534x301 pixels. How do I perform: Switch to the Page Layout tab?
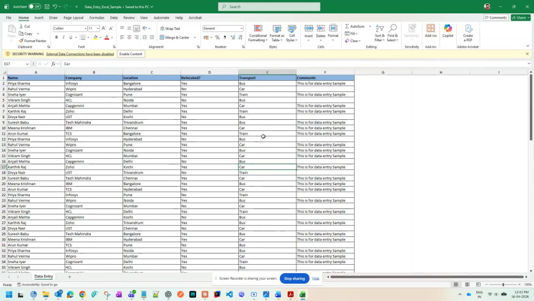coord(73,18)
